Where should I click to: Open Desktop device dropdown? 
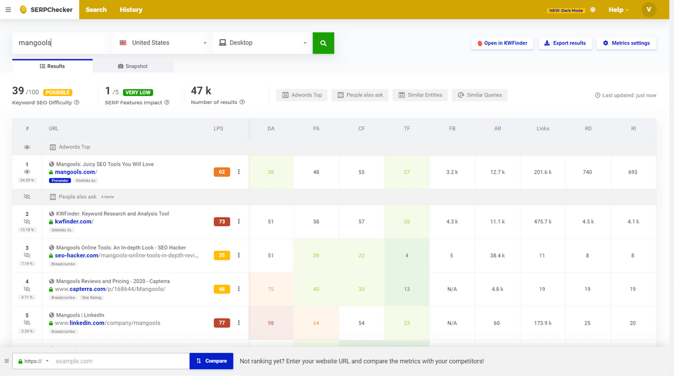[262, 43]
